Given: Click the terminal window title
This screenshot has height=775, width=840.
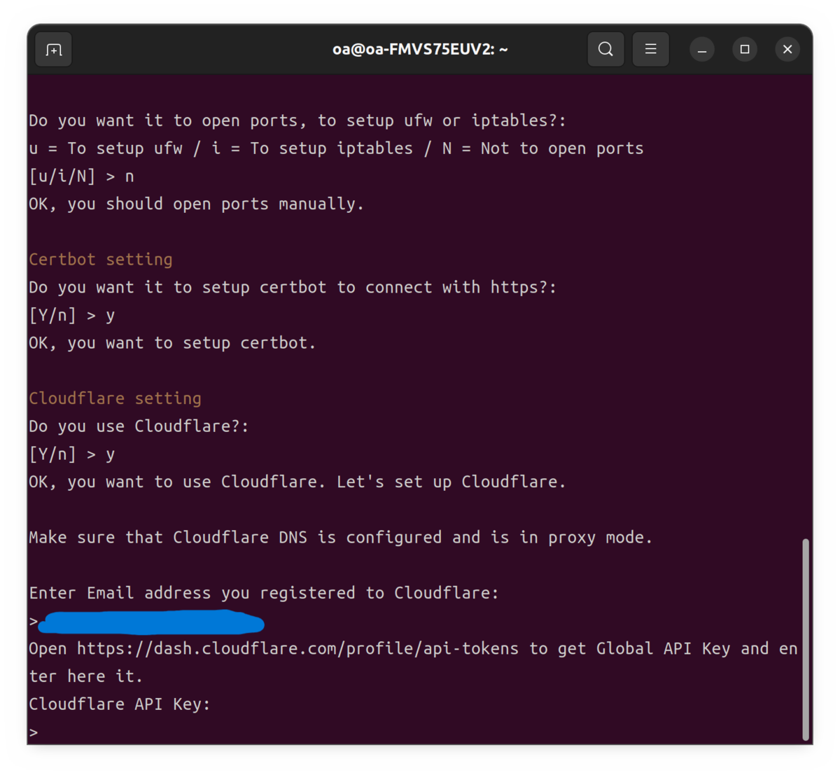Looking at the screenshot, I should point(420,49).
